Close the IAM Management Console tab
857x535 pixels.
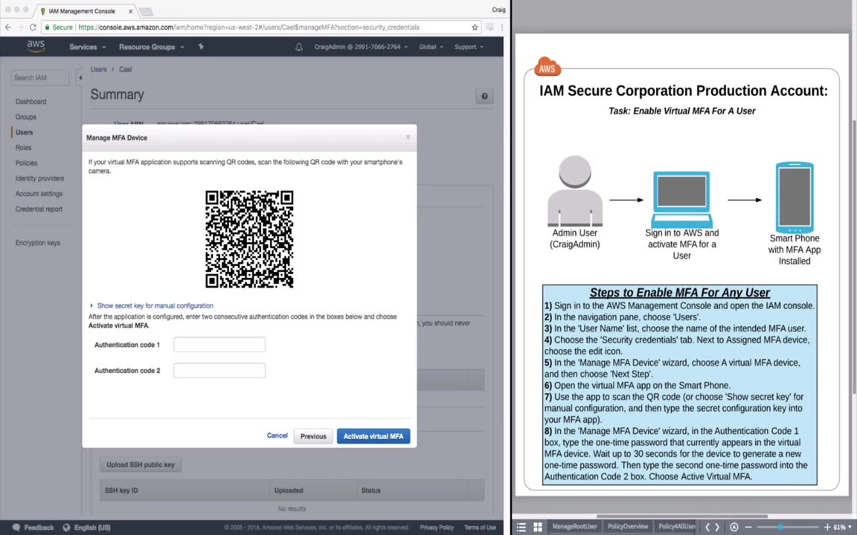click(131, 11)
